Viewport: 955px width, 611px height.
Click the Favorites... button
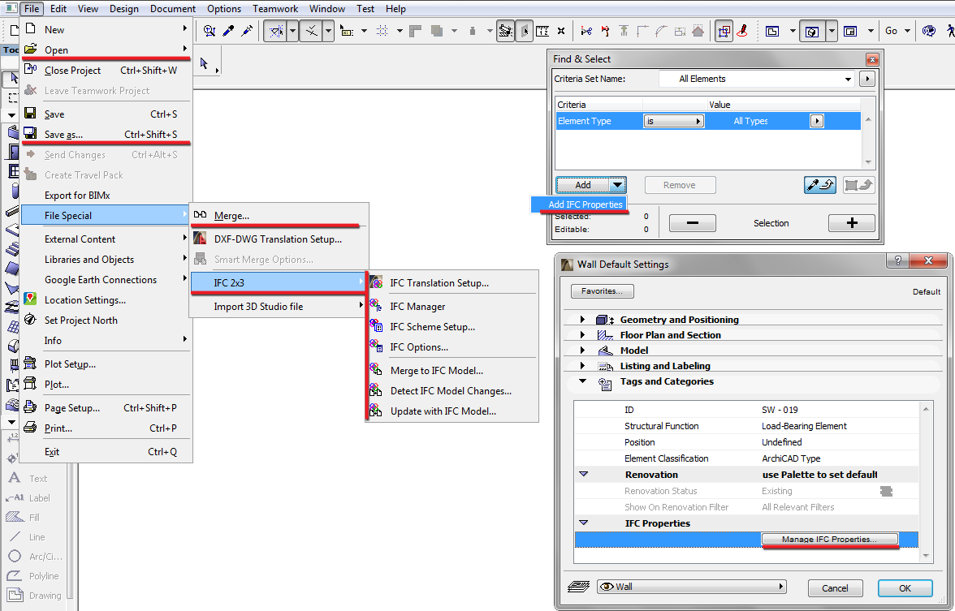[602, 291]
